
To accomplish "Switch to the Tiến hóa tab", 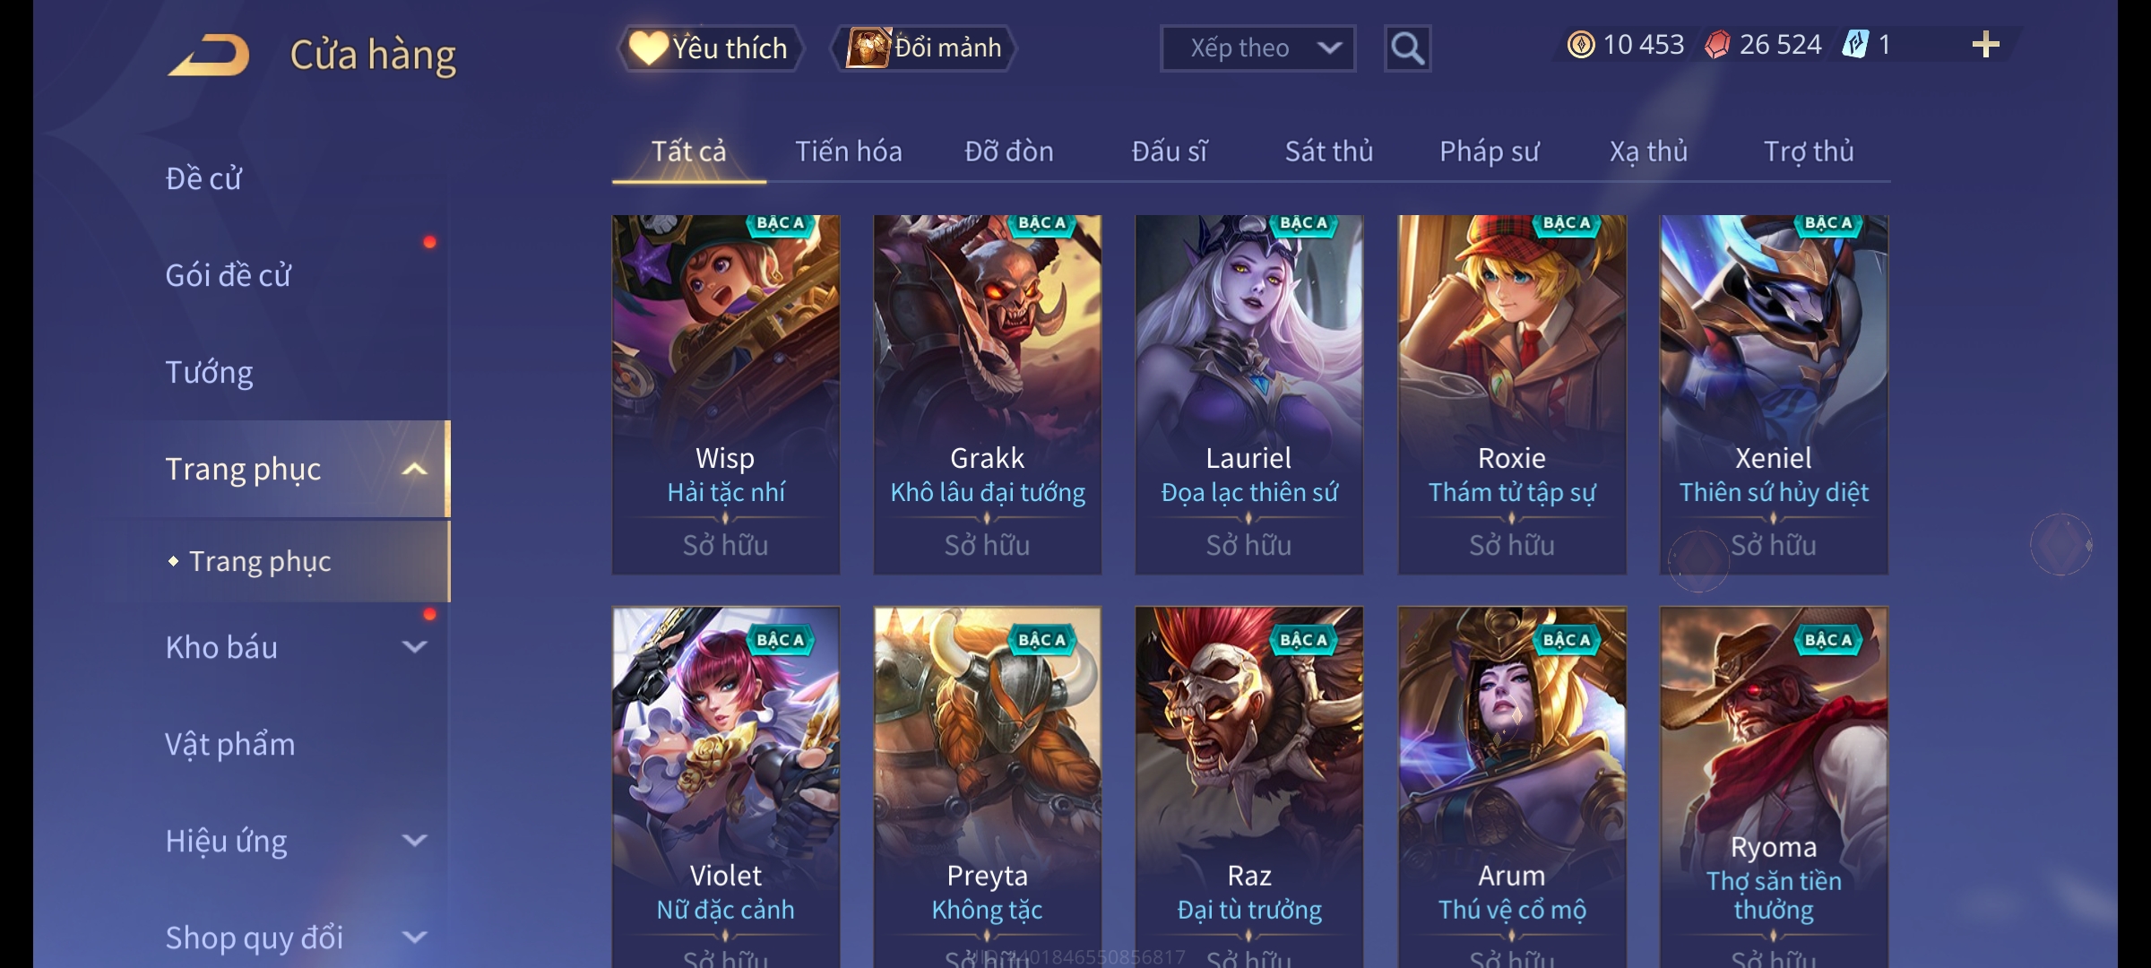I will (849, 151).
